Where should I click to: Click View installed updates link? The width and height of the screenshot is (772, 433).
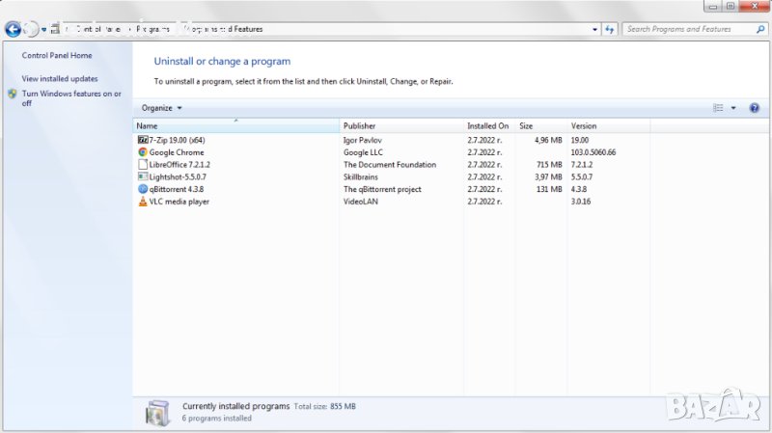60,78
